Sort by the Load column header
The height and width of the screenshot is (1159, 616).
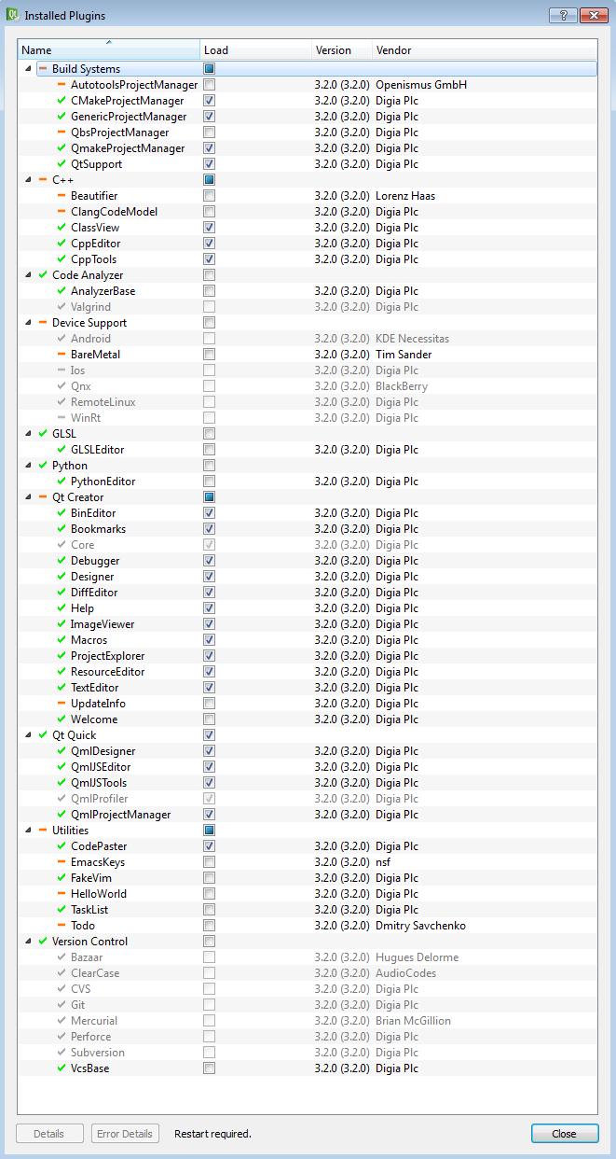255,50
